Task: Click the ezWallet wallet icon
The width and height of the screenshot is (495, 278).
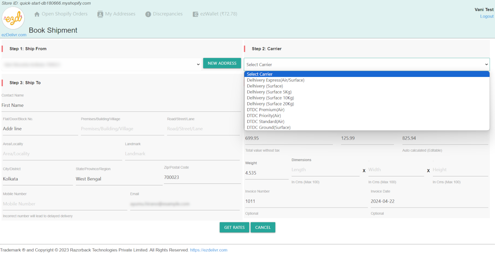Action: tap(196, 14)
